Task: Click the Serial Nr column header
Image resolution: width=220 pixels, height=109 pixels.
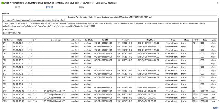Action: tap(126, 40)
